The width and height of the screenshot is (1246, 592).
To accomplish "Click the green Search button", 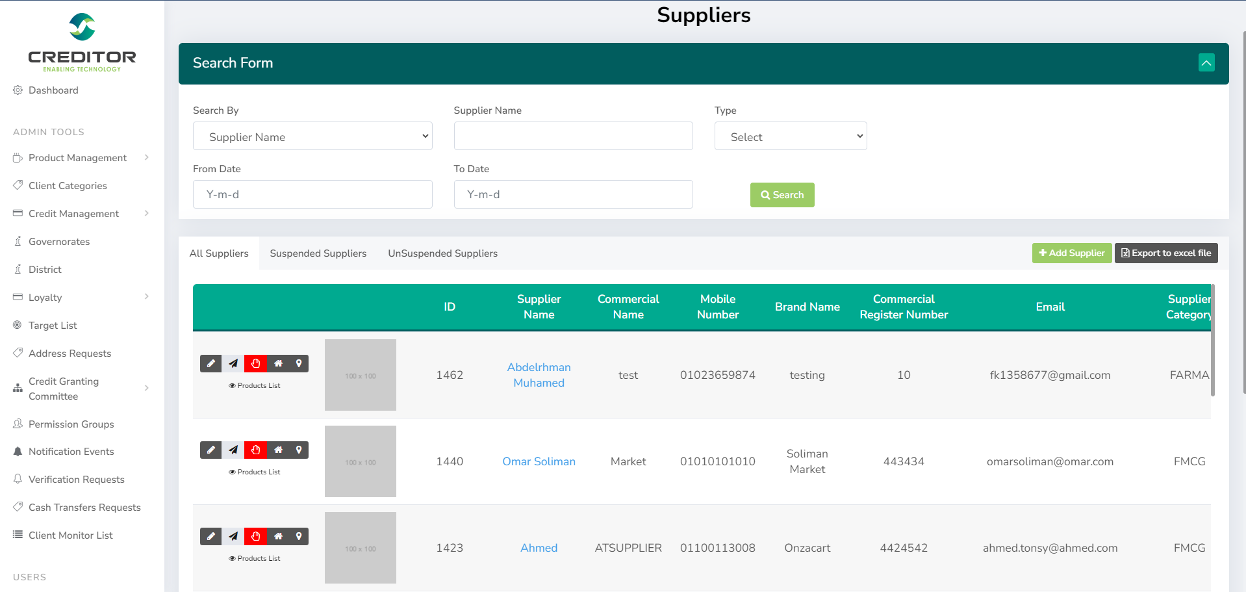I will (782, 195).
